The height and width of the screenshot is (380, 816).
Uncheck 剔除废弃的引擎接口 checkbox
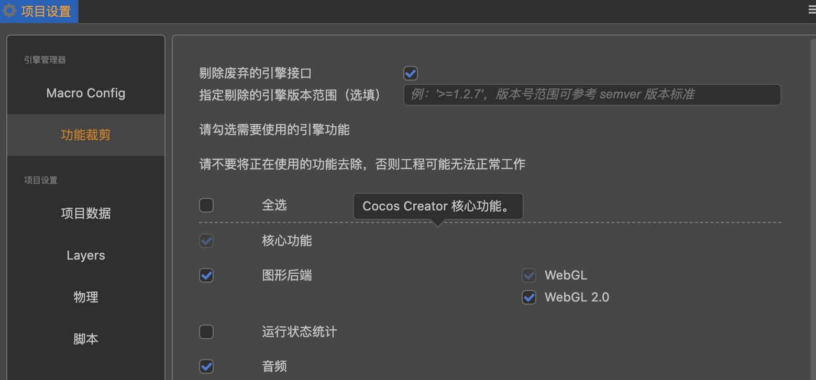(411, 73)
